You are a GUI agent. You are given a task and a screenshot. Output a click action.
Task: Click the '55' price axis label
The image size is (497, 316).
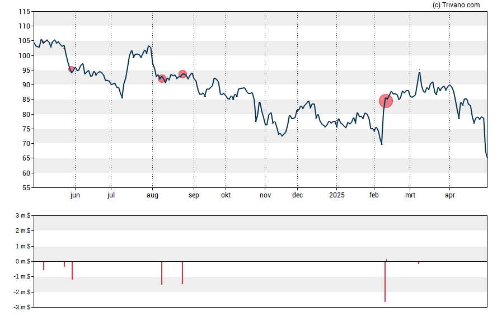point(26,188)
